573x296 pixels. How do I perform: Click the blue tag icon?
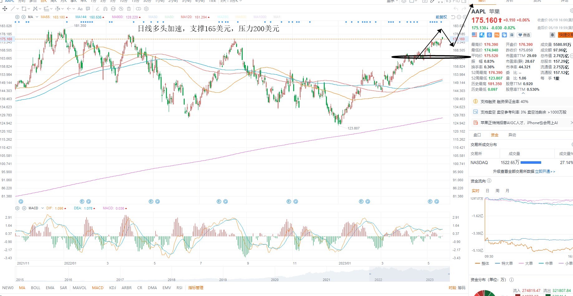(504, 35)
